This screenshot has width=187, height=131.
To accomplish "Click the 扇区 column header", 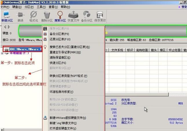I will pos(163,50).
